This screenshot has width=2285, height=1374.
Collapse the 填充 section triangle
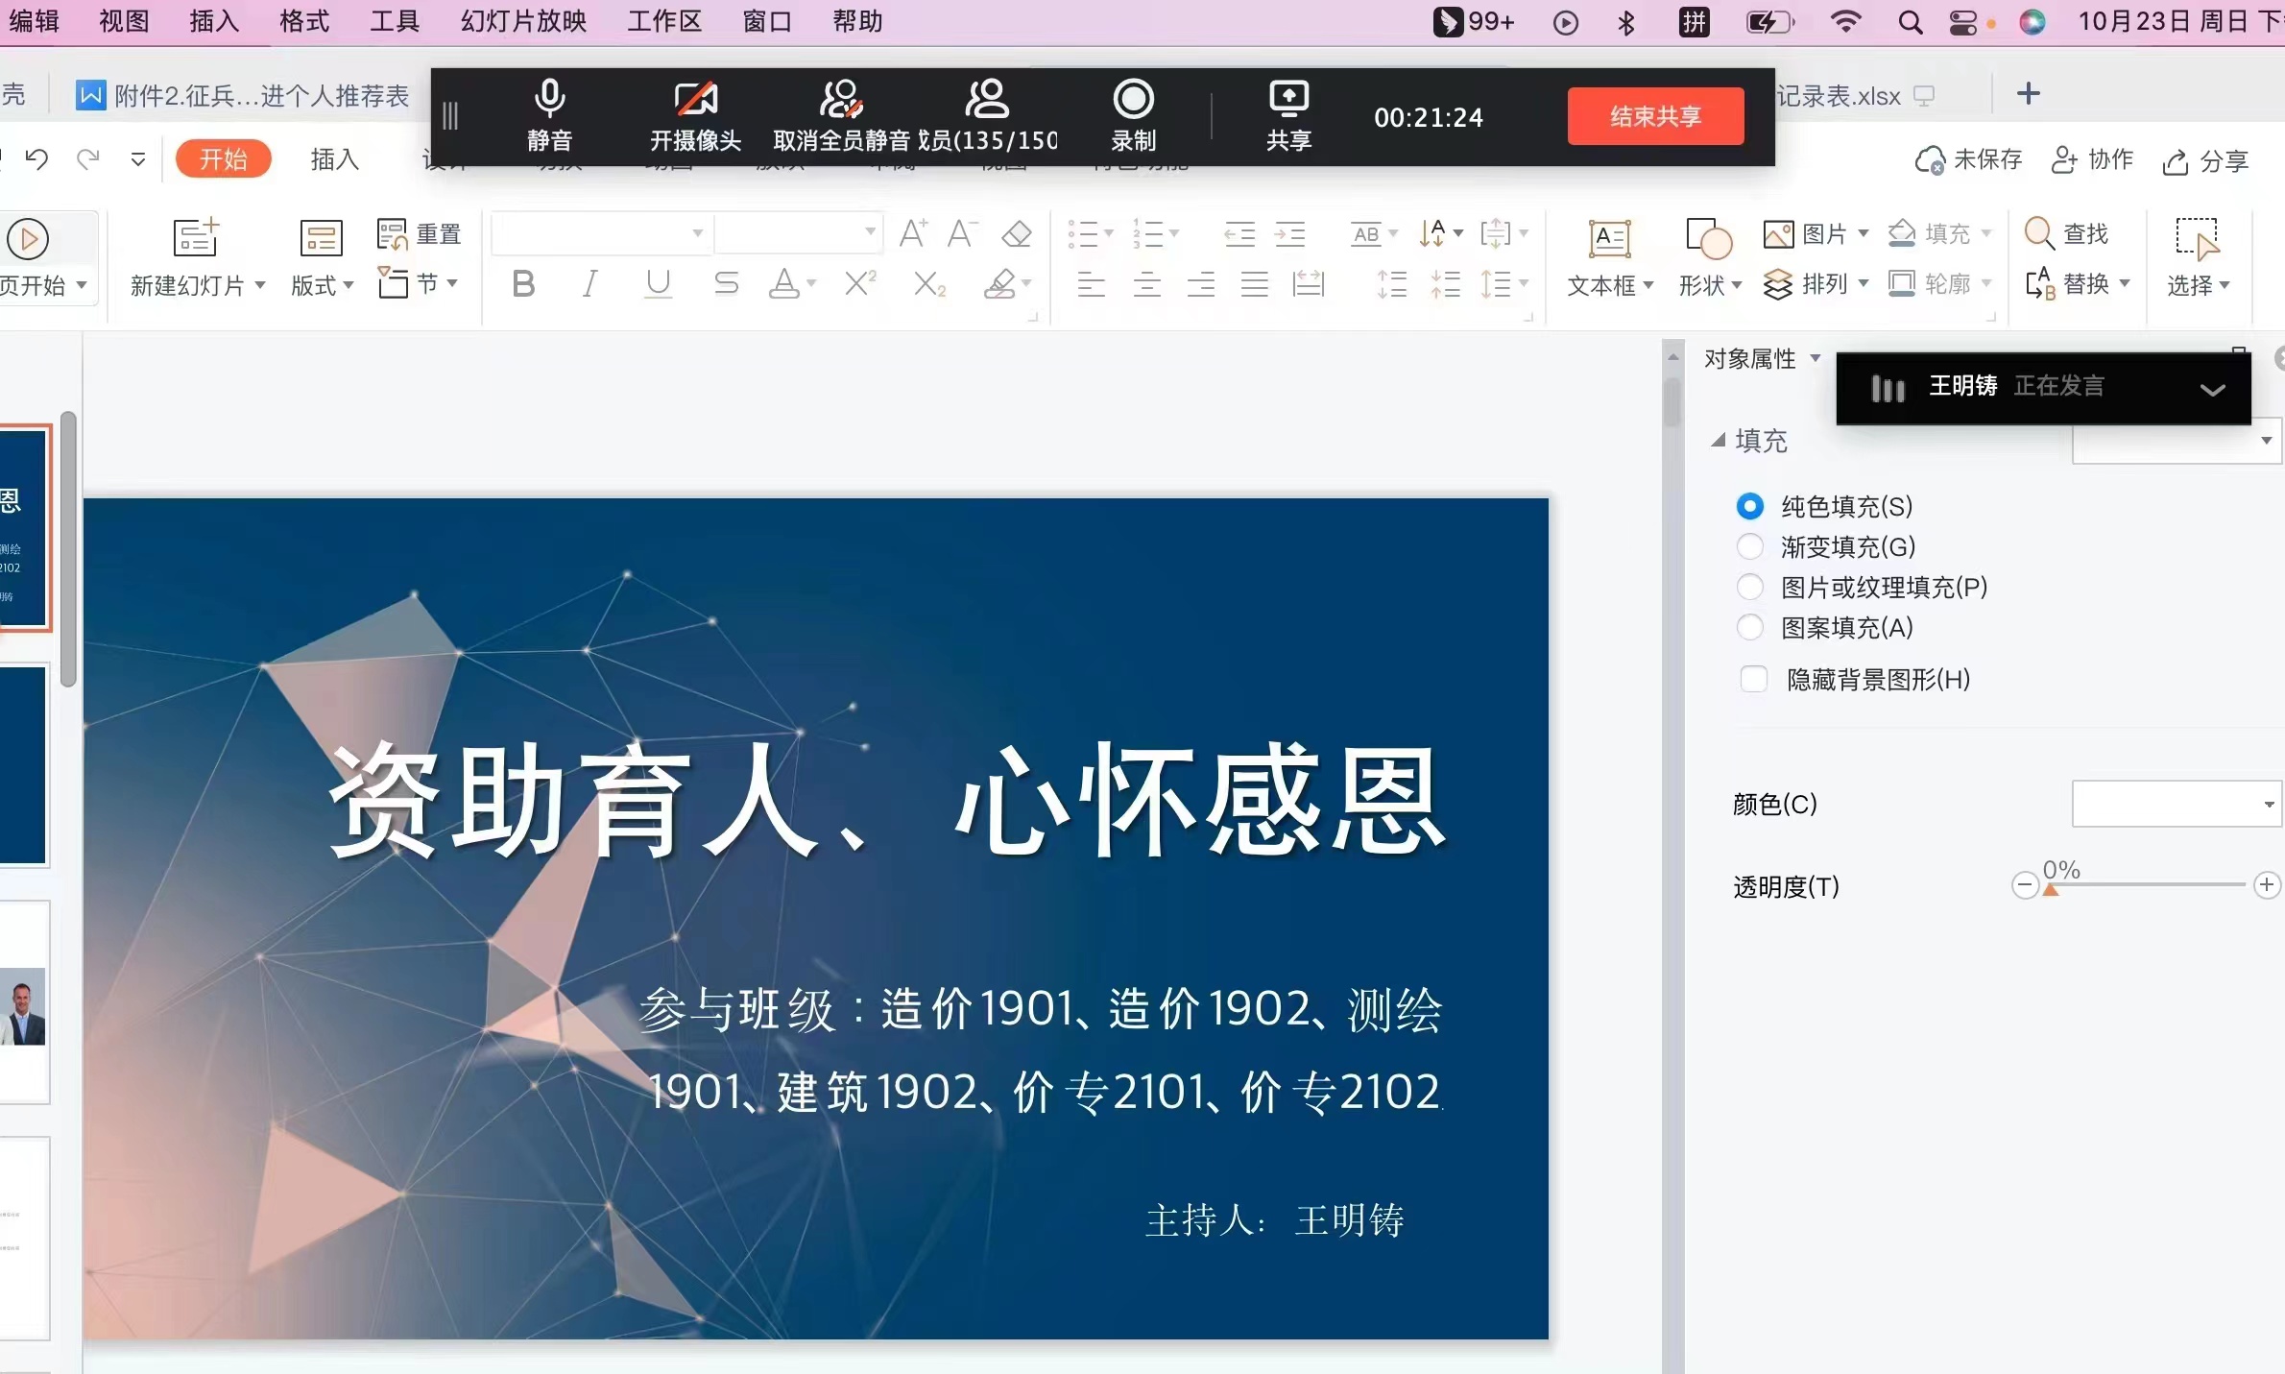pos(1719,441)
